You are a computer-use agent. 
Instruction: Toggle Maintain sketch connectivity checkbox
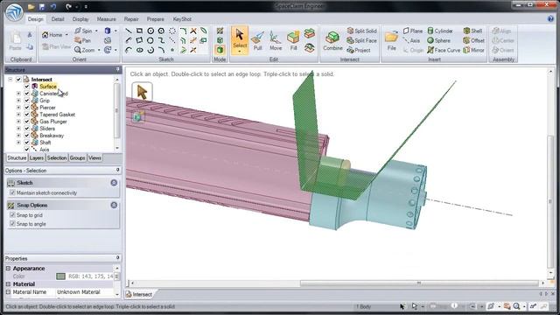[x=12, y=192]
